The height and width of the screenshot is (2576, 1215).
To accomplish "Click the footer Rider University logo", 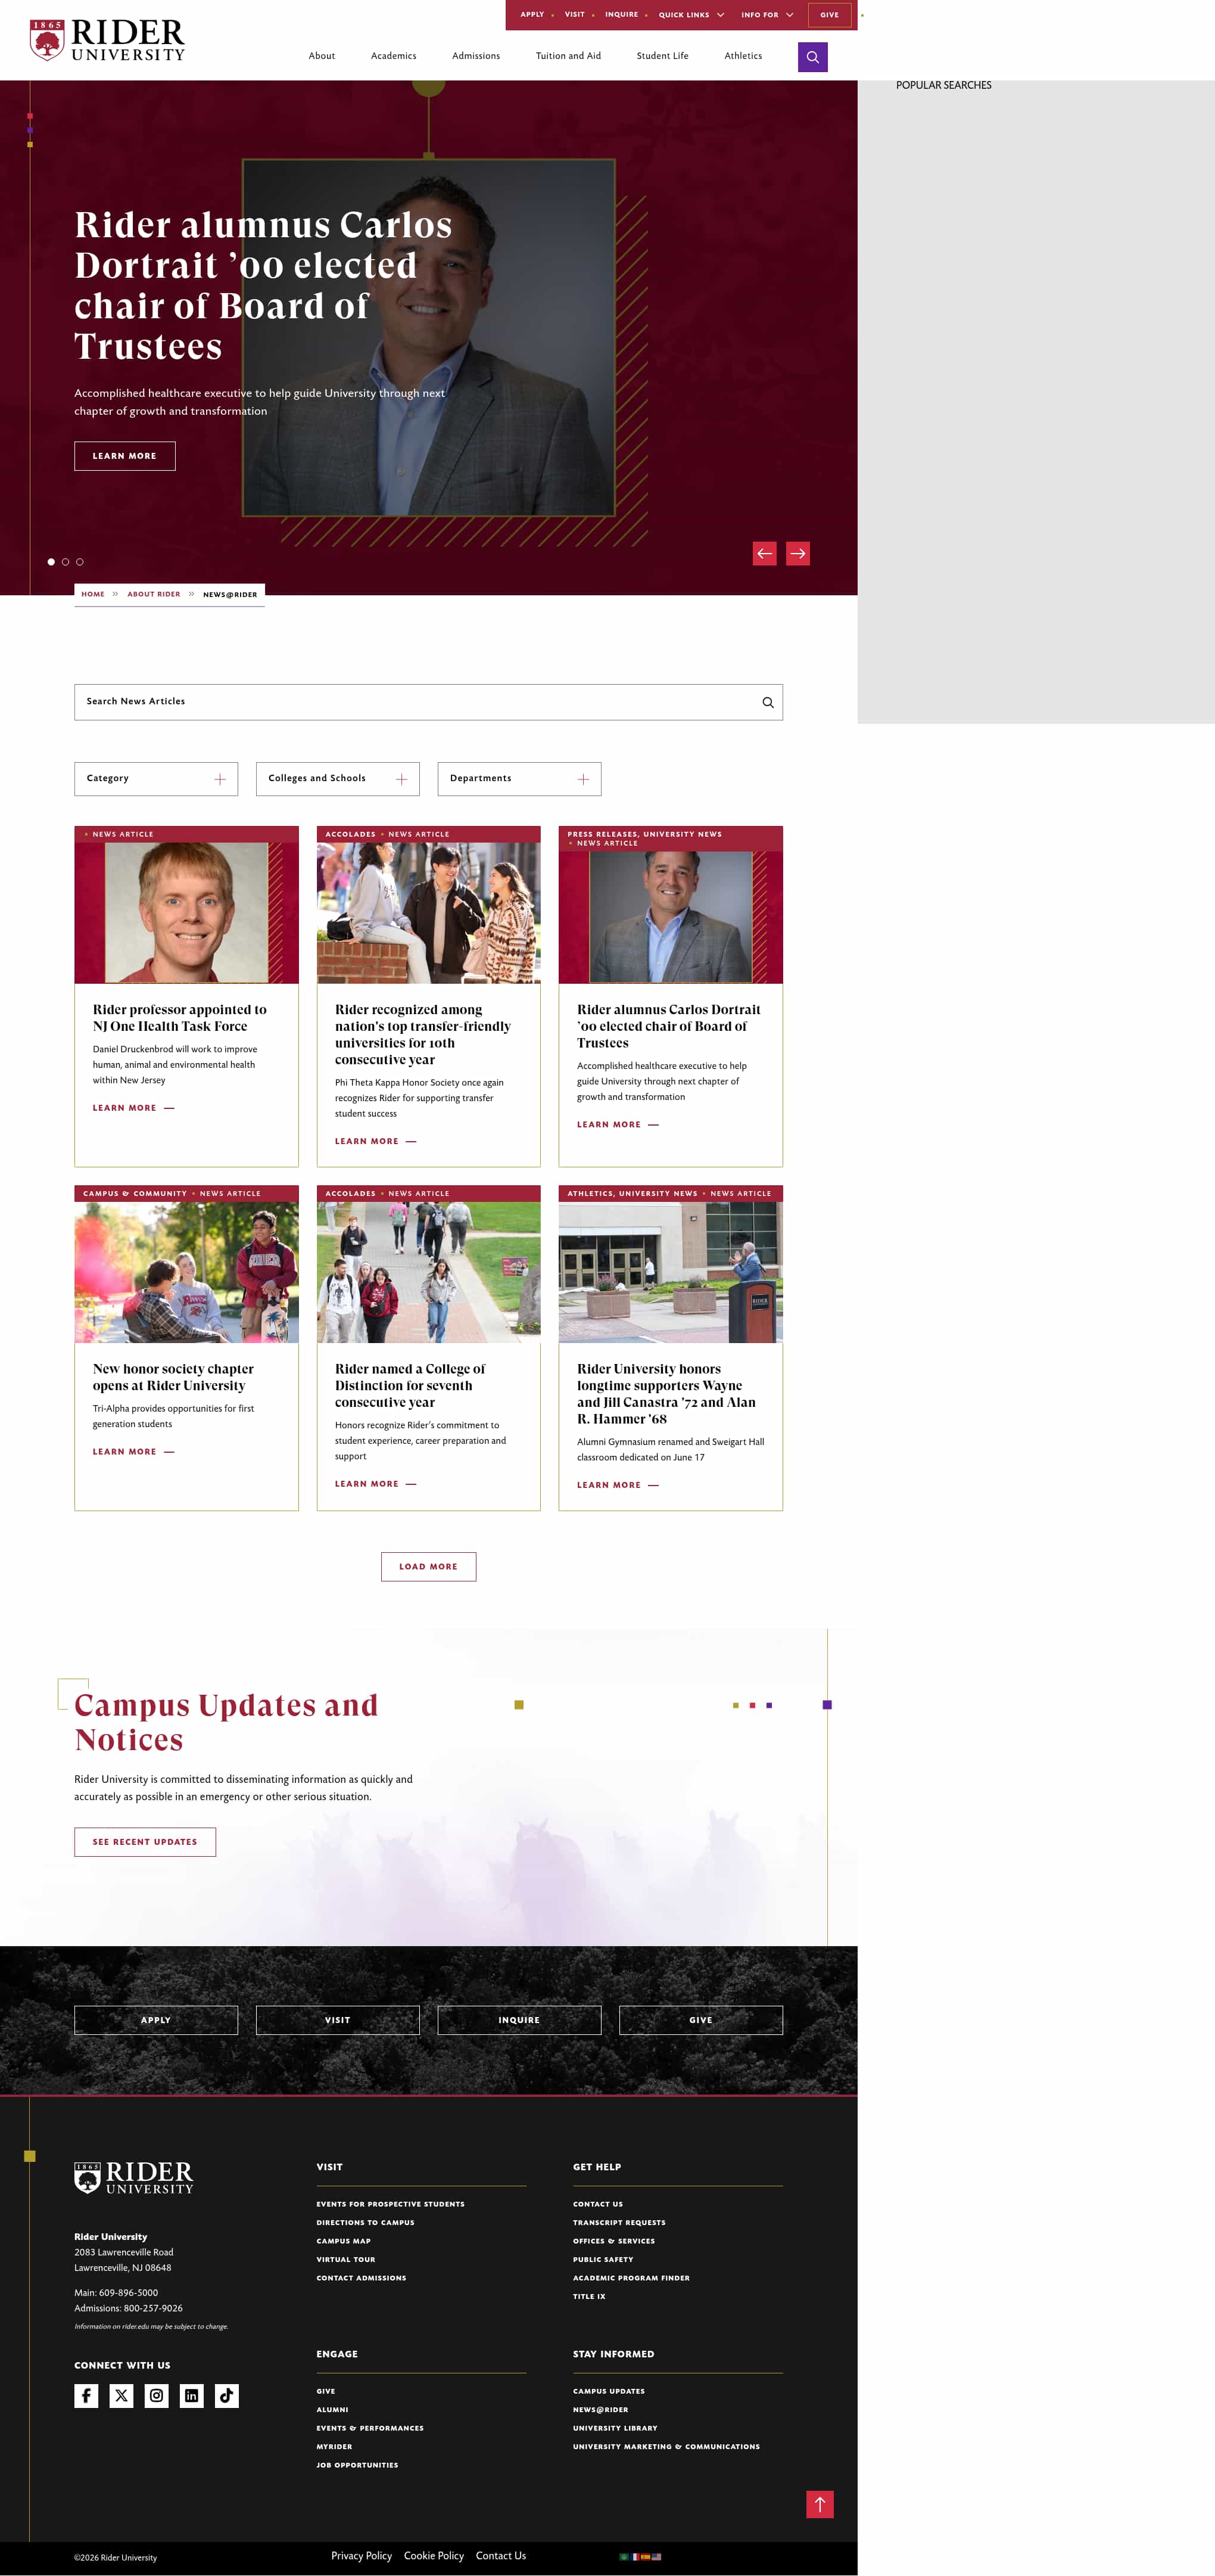I will [134, 2177].
